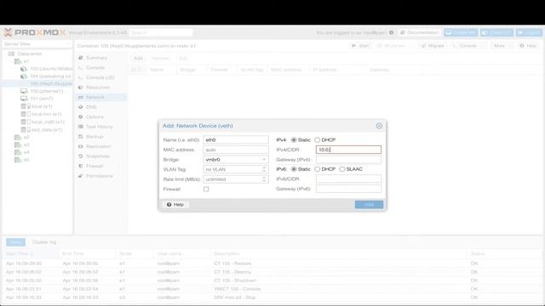Open the Documentation link
Screen dimensions: 545x306
420,32
